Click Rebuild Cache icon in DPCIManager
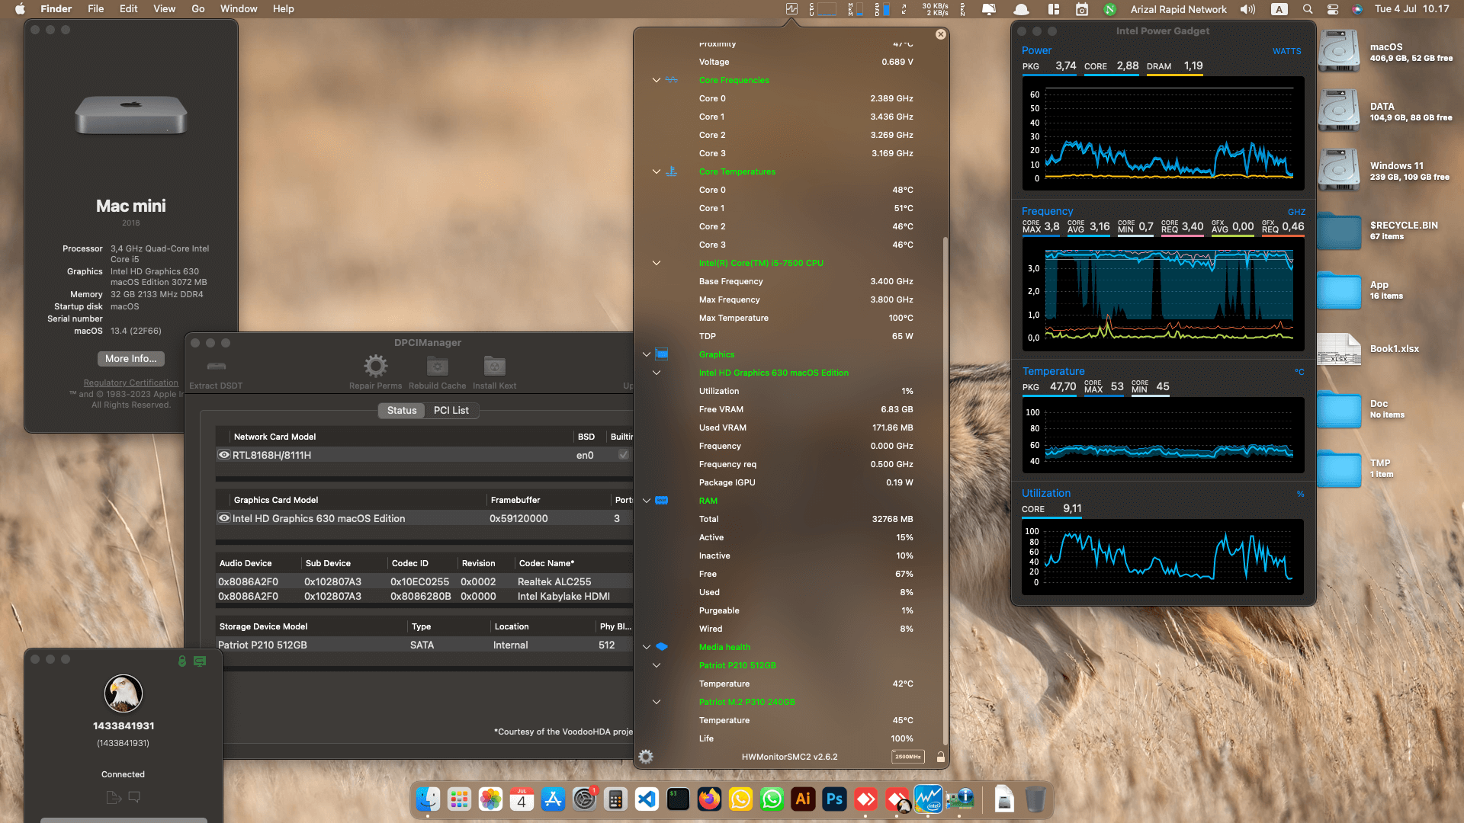The image size is (1464, 823). click(x=437, y=367)
